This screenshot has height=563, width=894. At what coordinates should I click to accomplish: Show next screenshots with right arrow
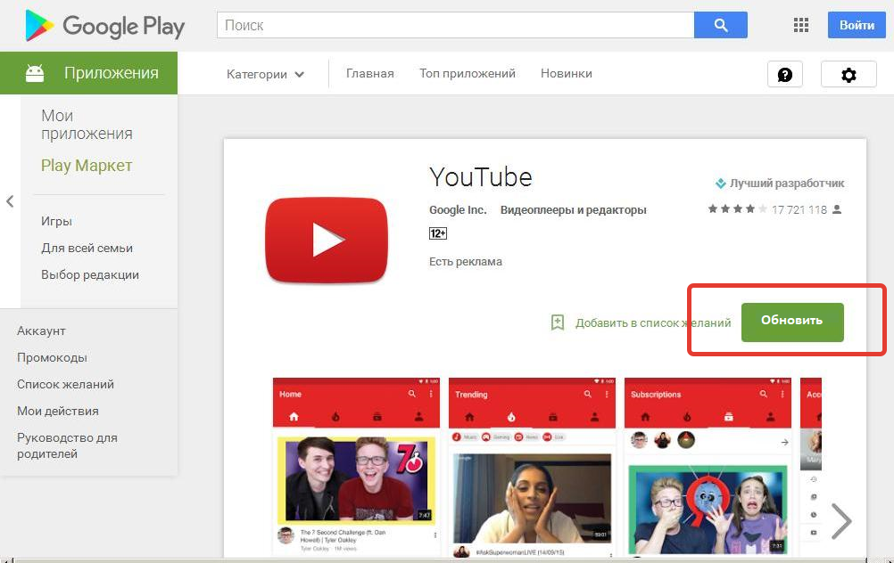coord(840,521)
